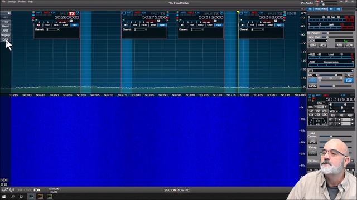Open the AGC MED dropdown in the slice panel
This screenshot has width=357, height=200.
pos(334,111)
